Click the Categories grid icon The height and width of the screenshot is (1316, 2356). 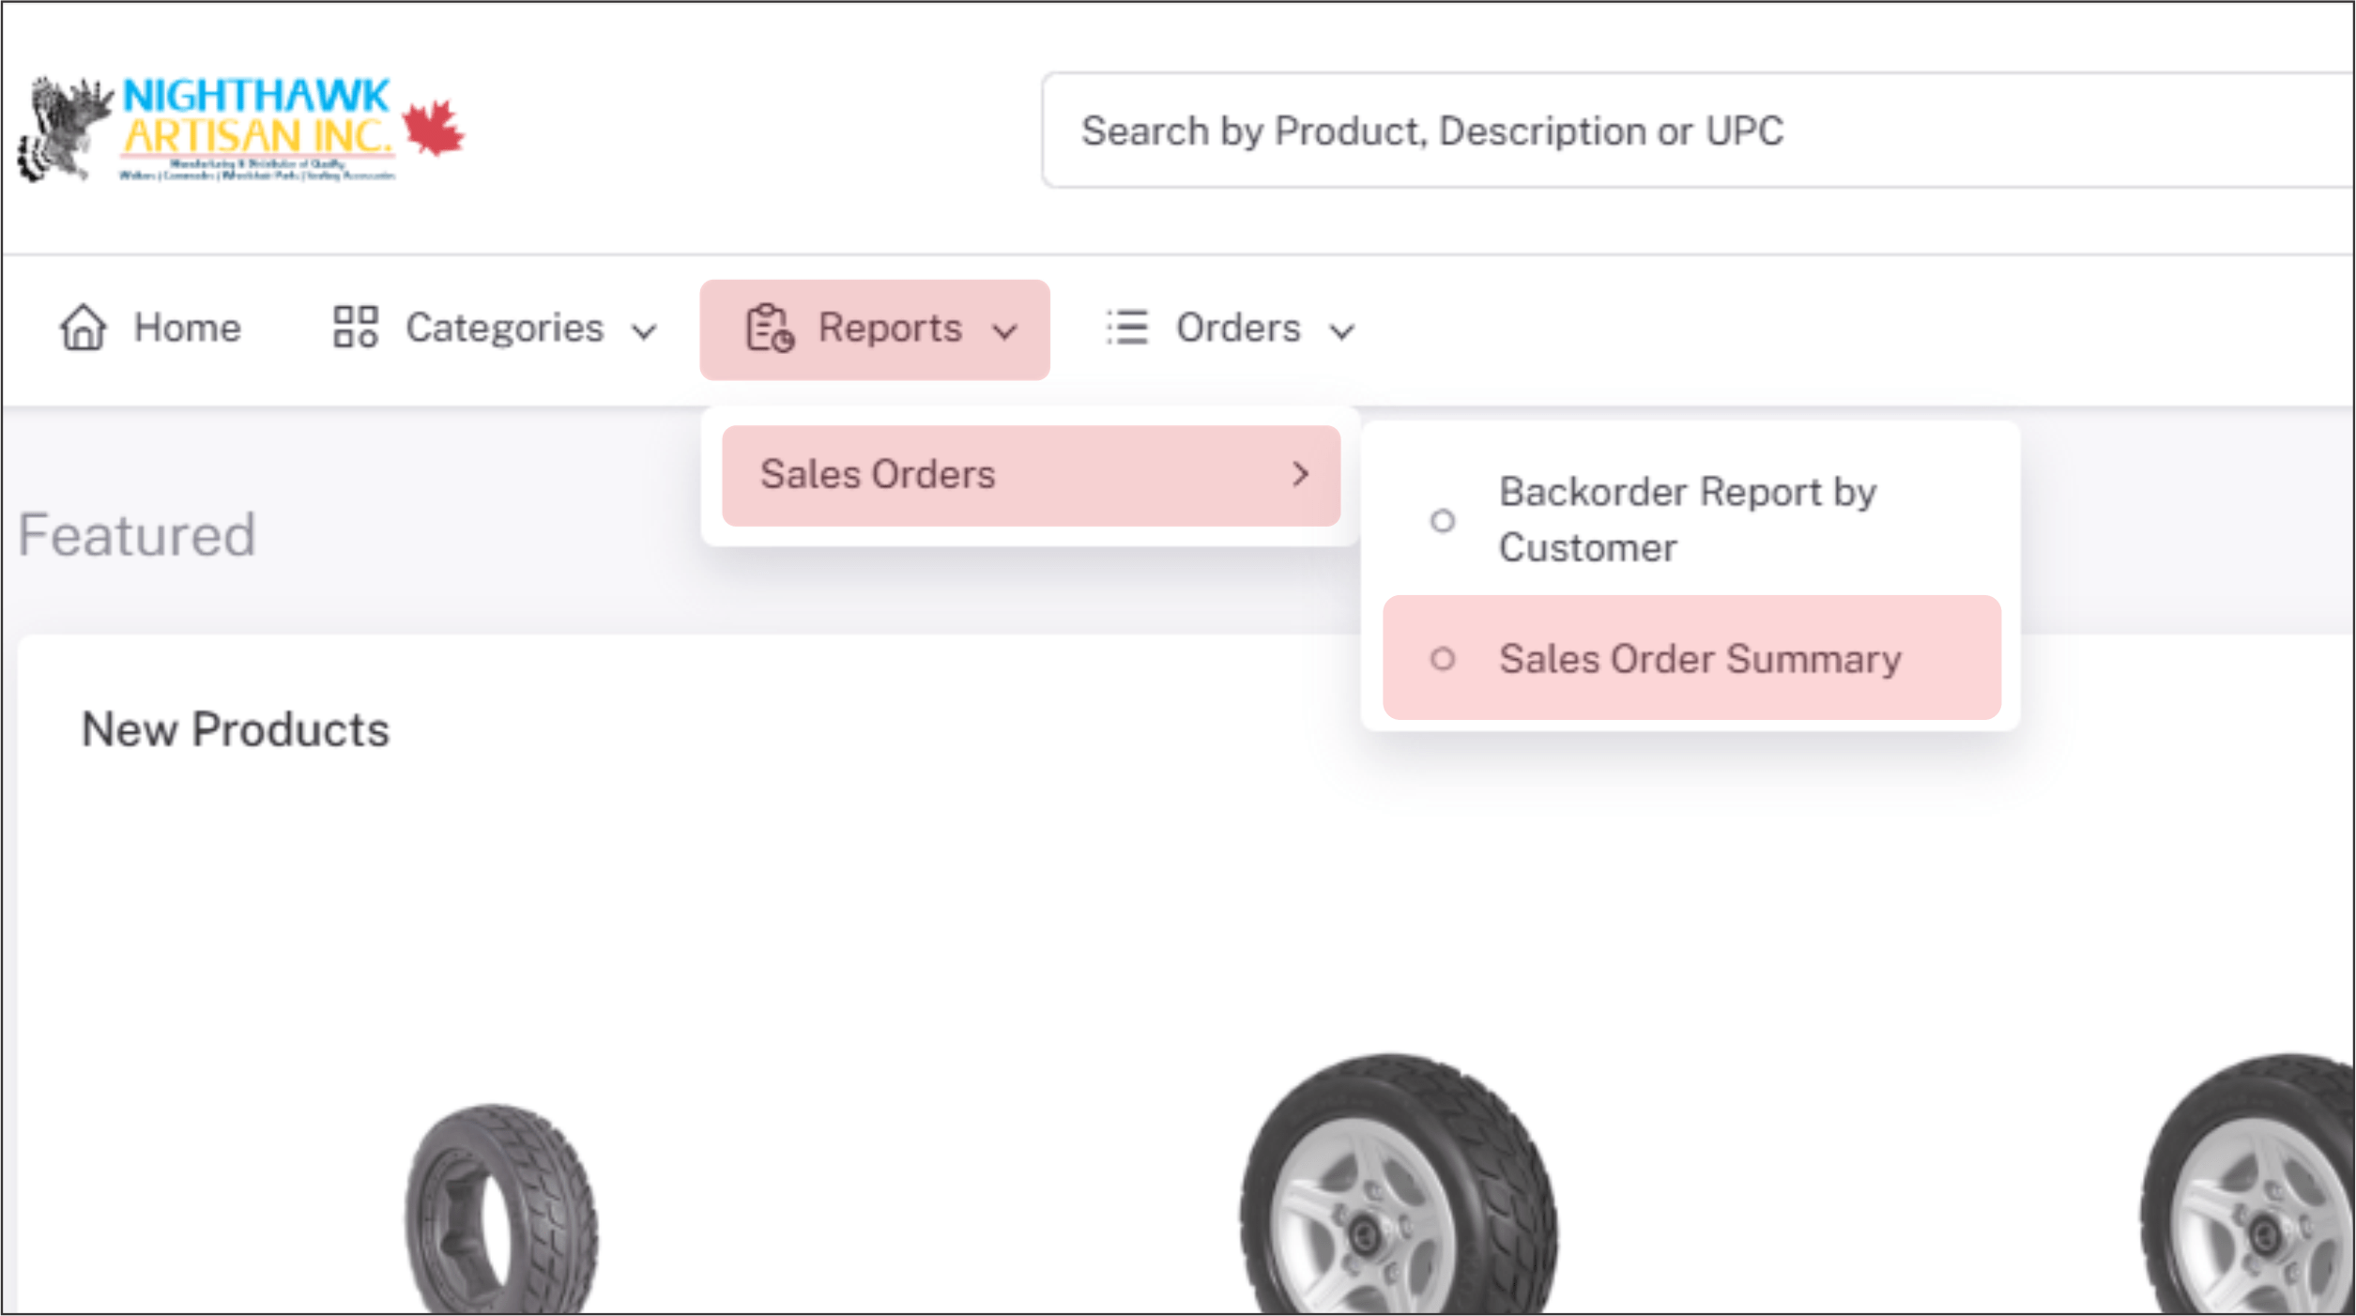click(356, 328)
